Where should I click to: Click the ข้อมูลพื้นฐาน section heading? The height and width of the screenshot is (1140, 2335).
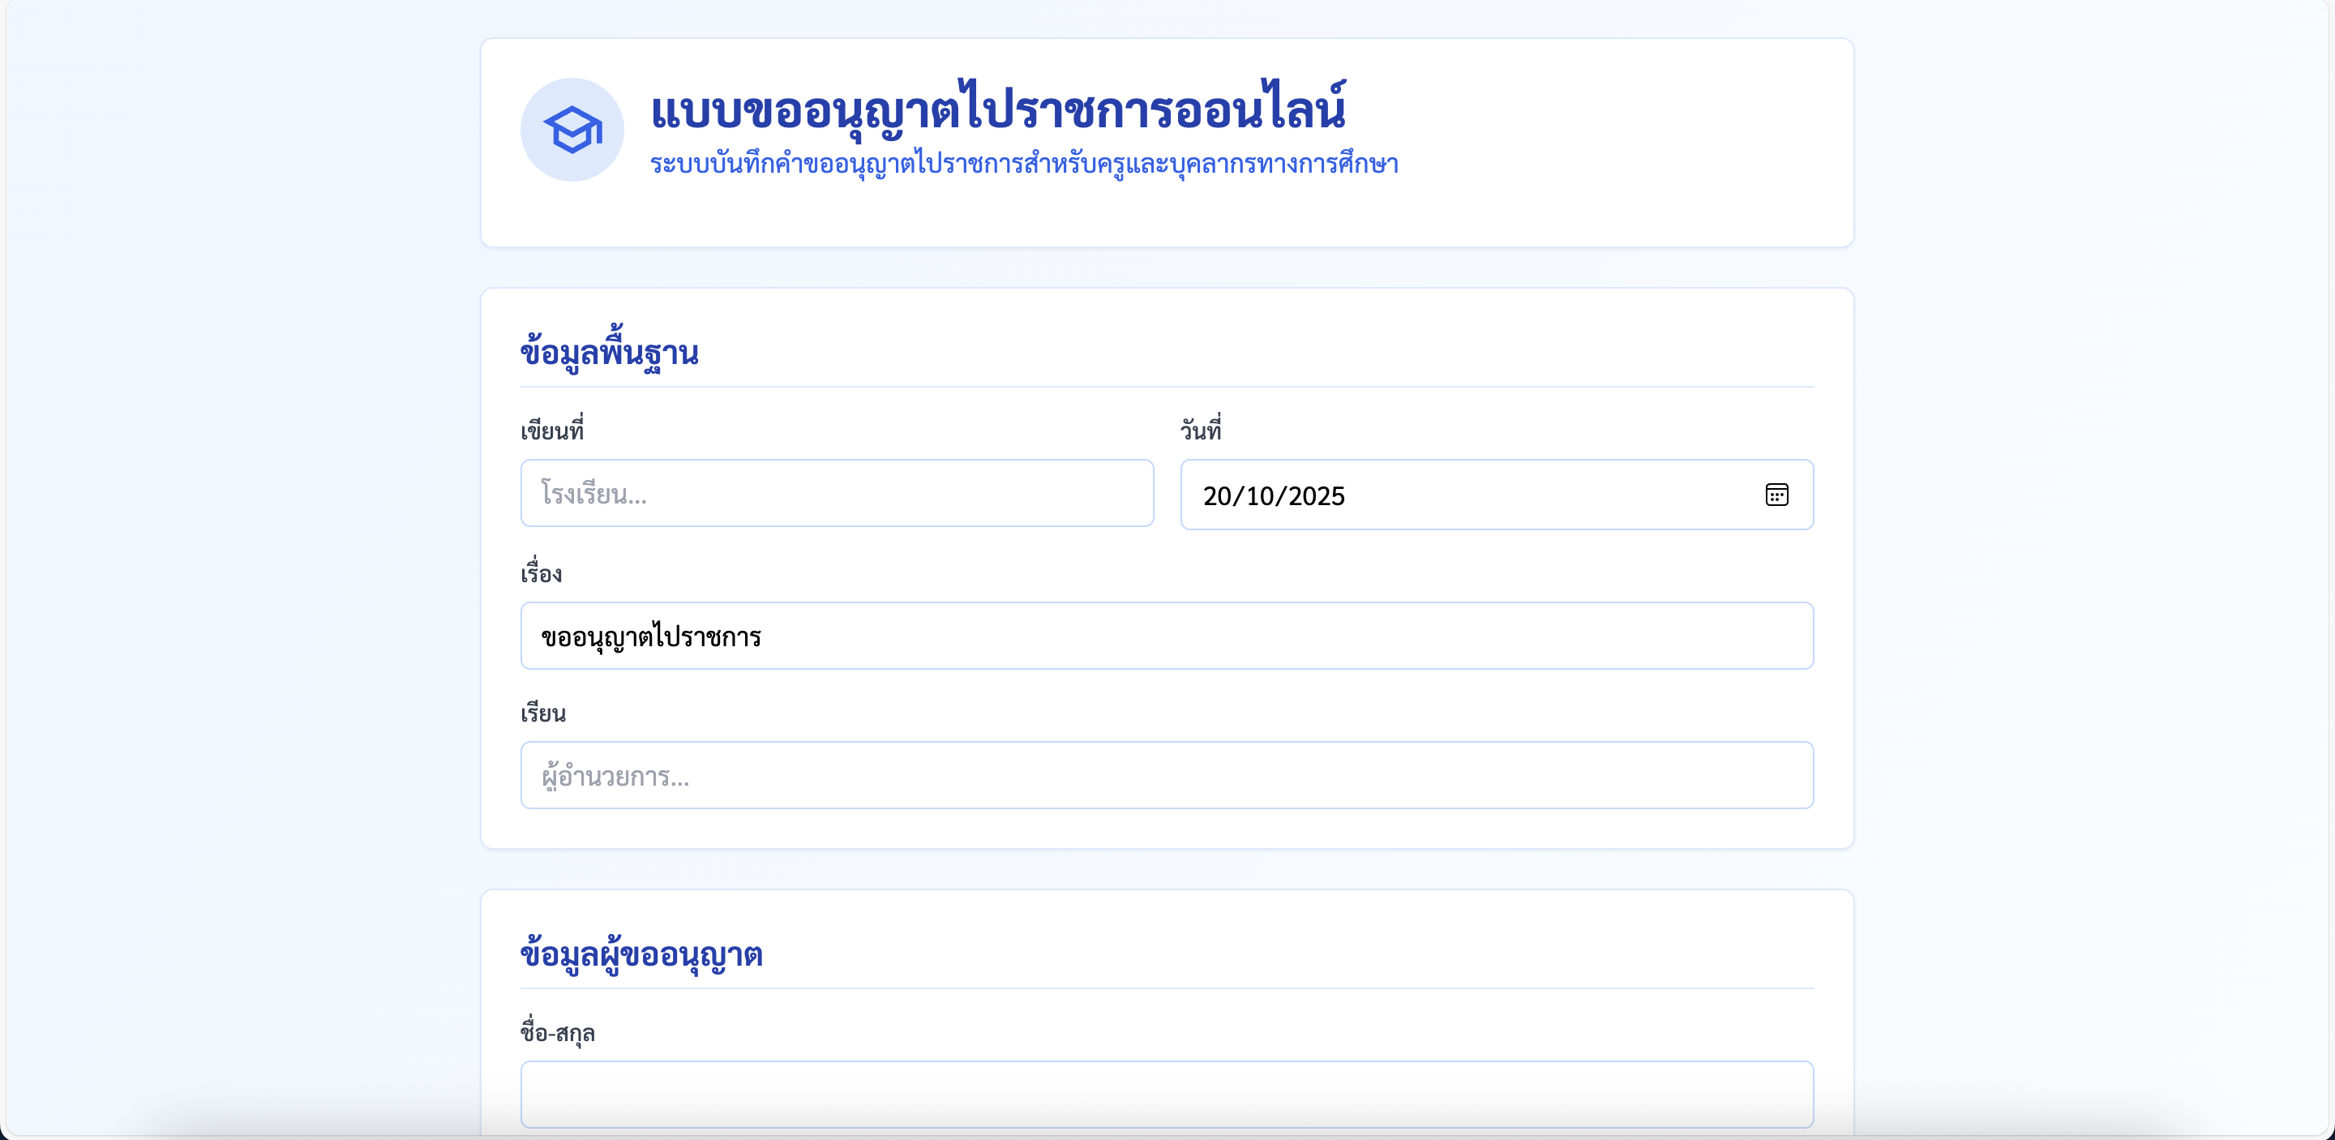pyautogui.click(x=609, y=352)
